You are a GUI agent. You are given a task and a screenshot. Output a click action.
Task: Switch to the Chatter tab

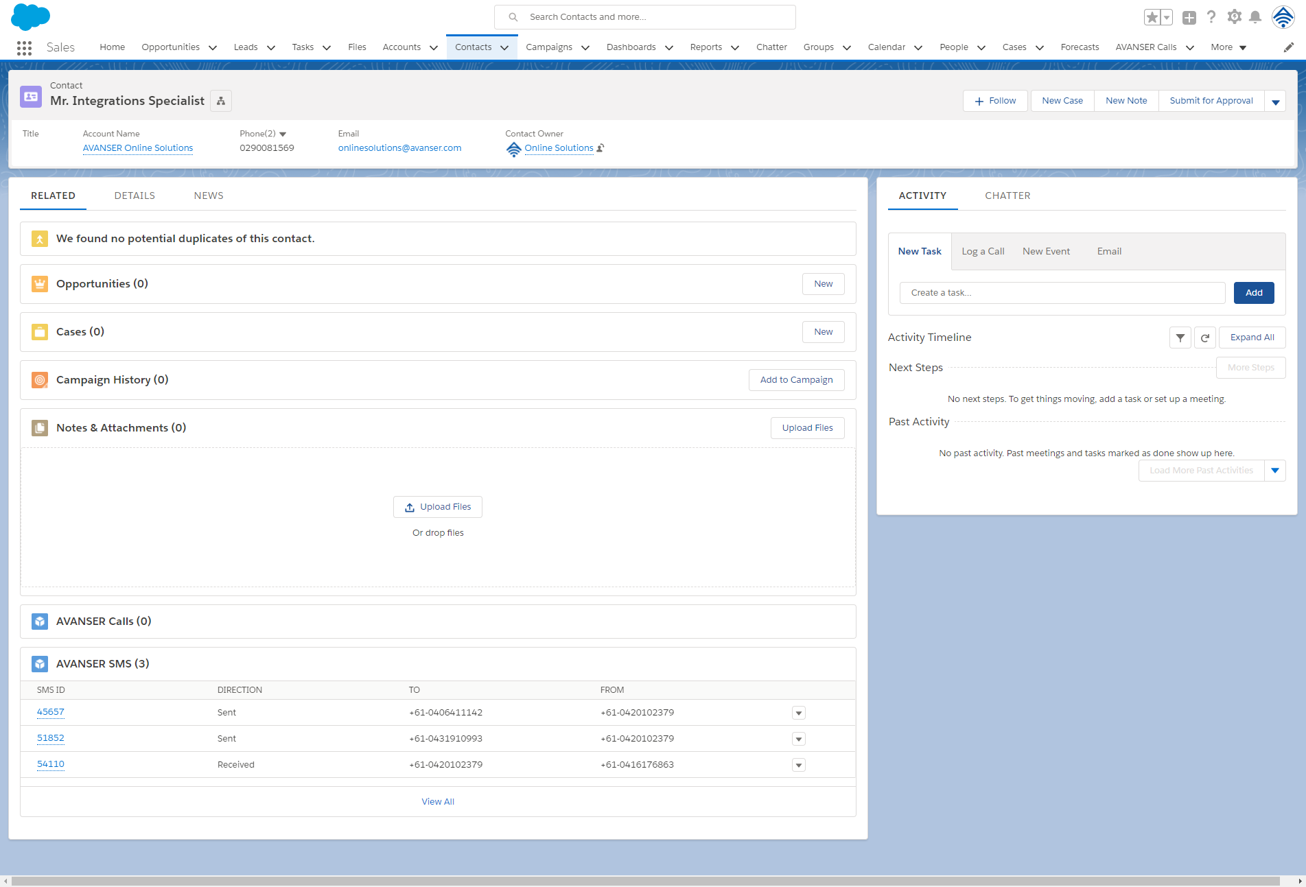tap(1007, 196)
